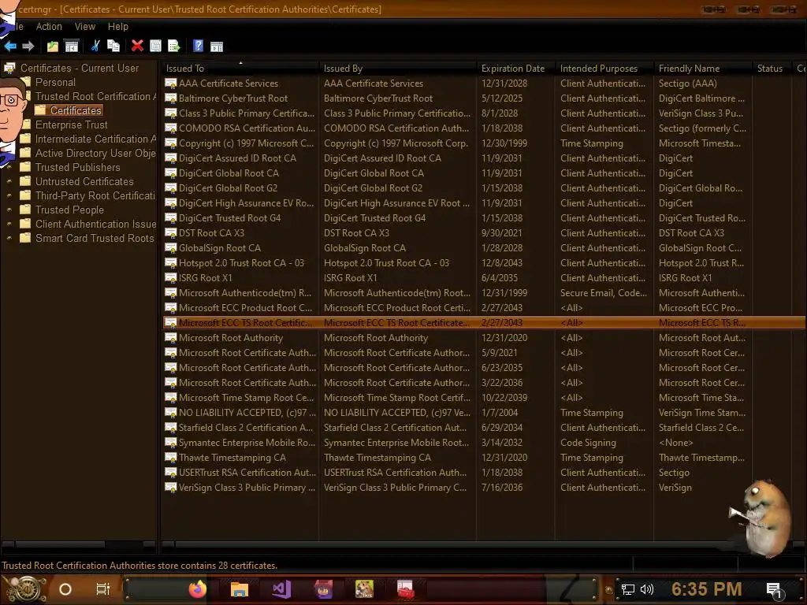The height and width of the screenshot is (605, 807).
Task: Click the Up one level folder icon
Action: [x=53, y=46]
